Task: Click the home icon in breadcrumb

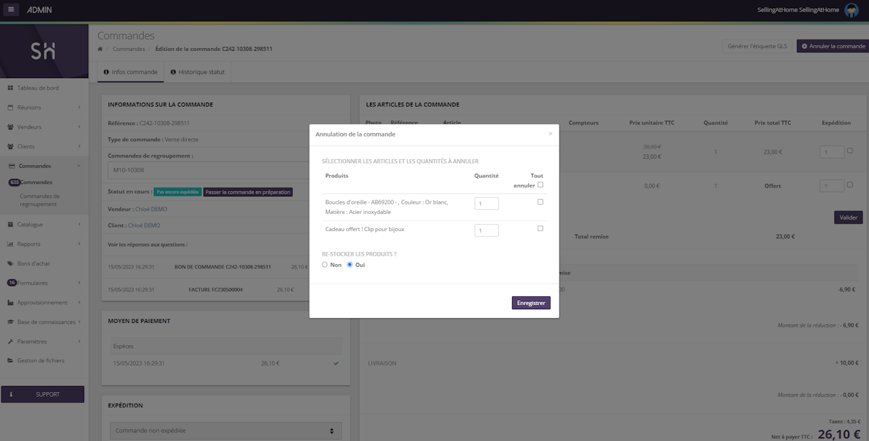Action: (x=100, y=49)
